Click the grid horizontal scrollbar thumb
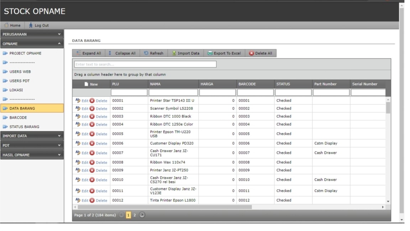Screen dimensions: 410x231 tap(165, 207)
